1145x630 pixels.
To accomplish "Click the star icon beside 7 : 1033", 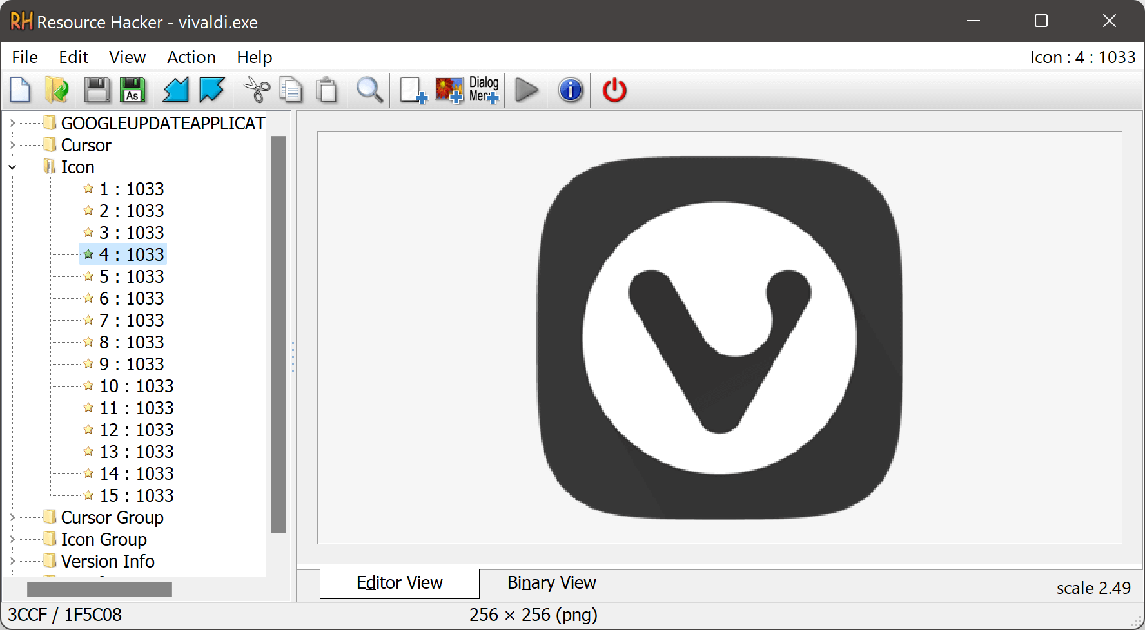I will click(x=89, y=320).
